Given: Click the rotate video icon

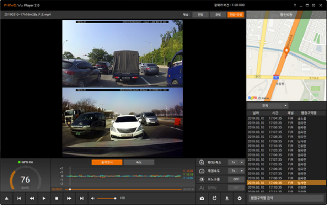Looking at the screenshot, I should (215, 198).
